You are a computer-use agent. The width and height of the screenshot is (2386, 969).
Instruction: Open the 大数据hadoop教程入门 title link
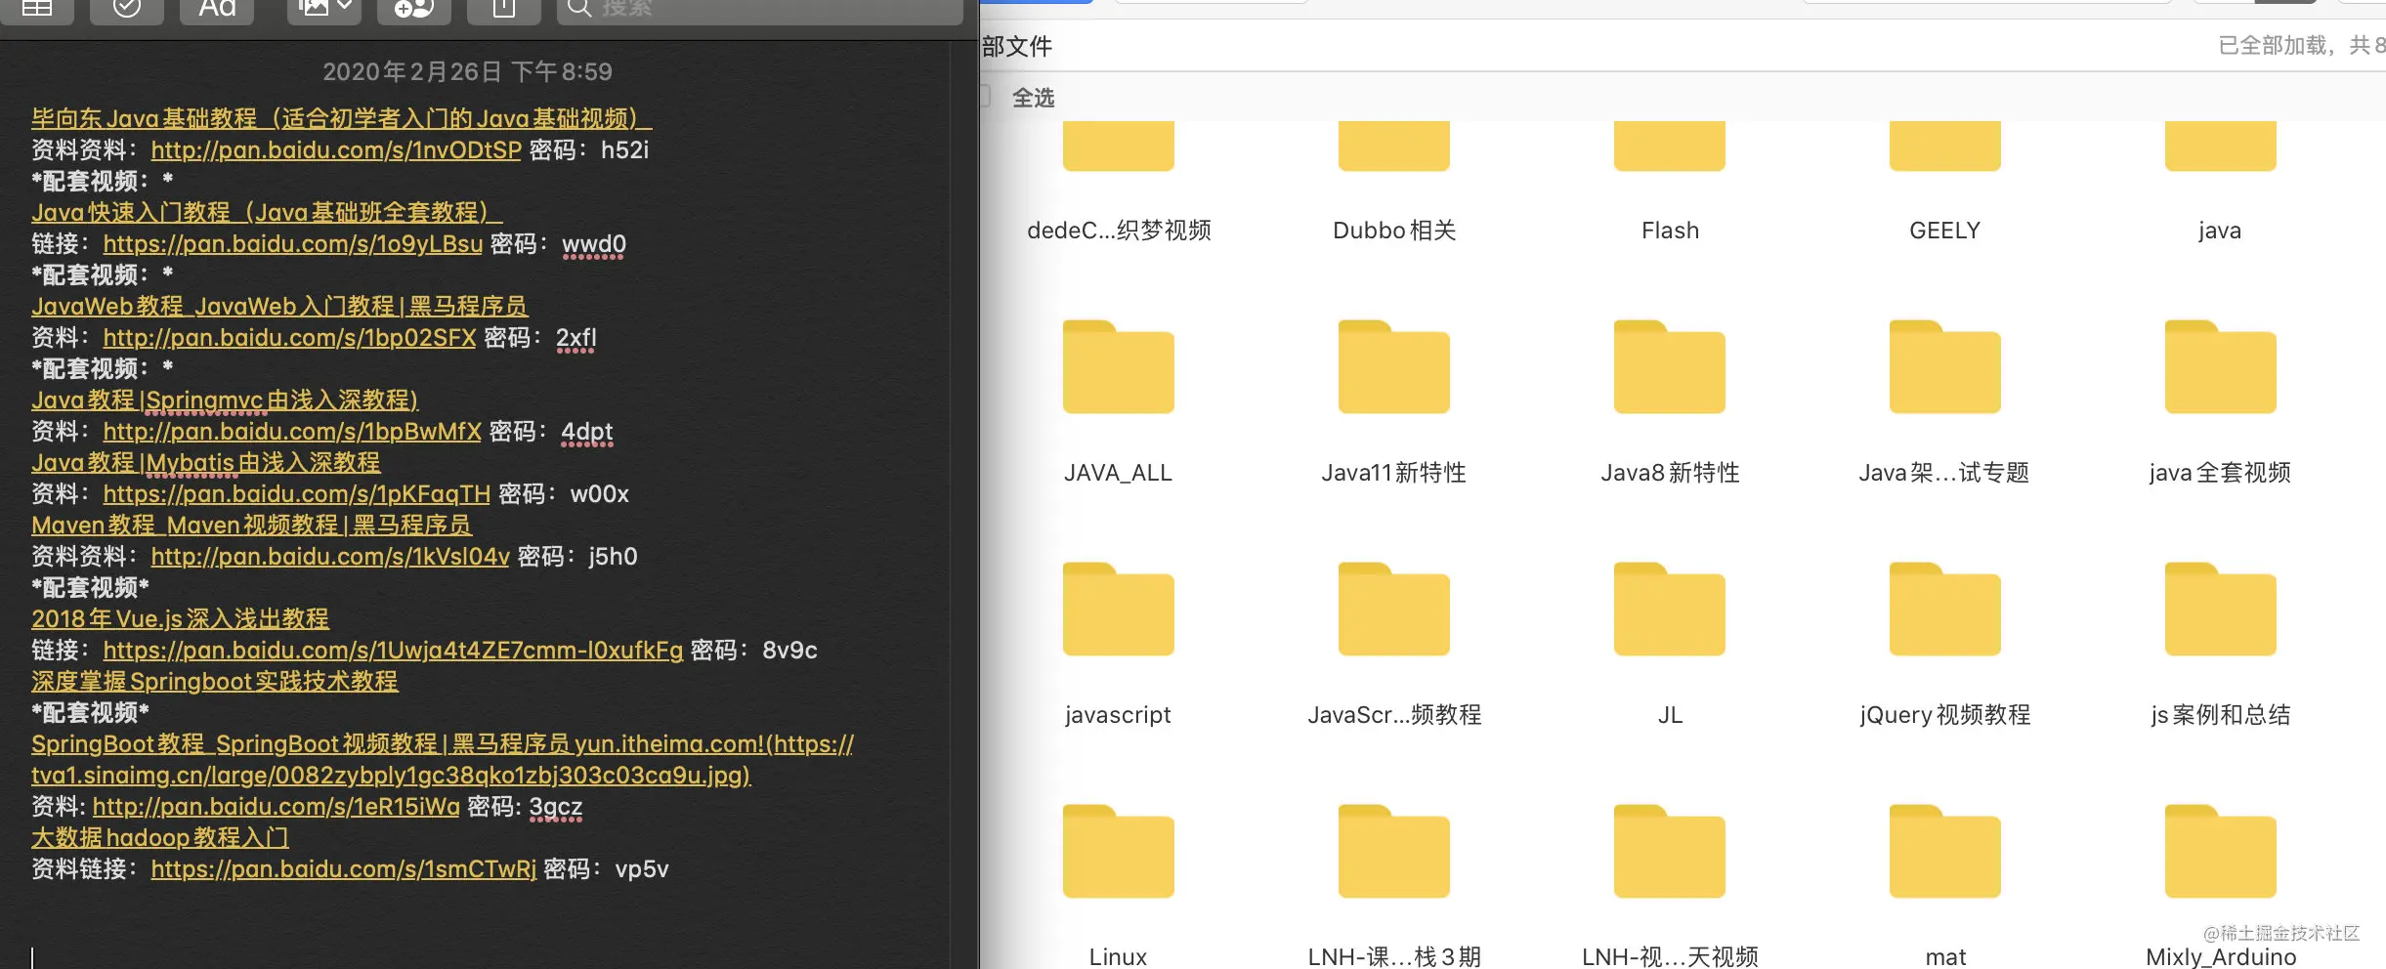(x=160, y=837)
